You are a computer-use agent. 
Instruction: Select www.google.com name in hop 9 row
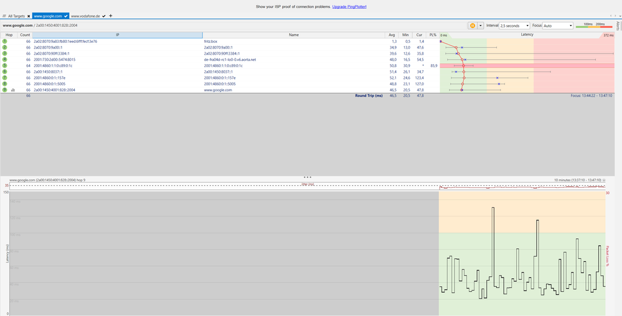218,90
